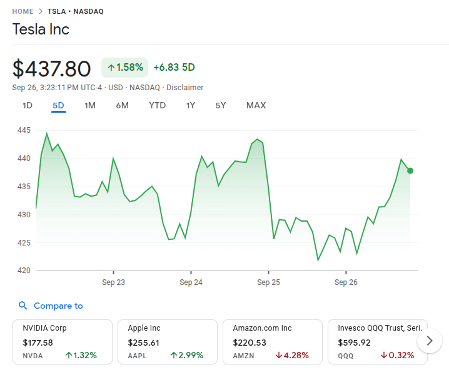This screenshot has width=449, height=372.
Task: Click the Sep 25 axis label
Action: pyautogui.click(x=268, y=282)
